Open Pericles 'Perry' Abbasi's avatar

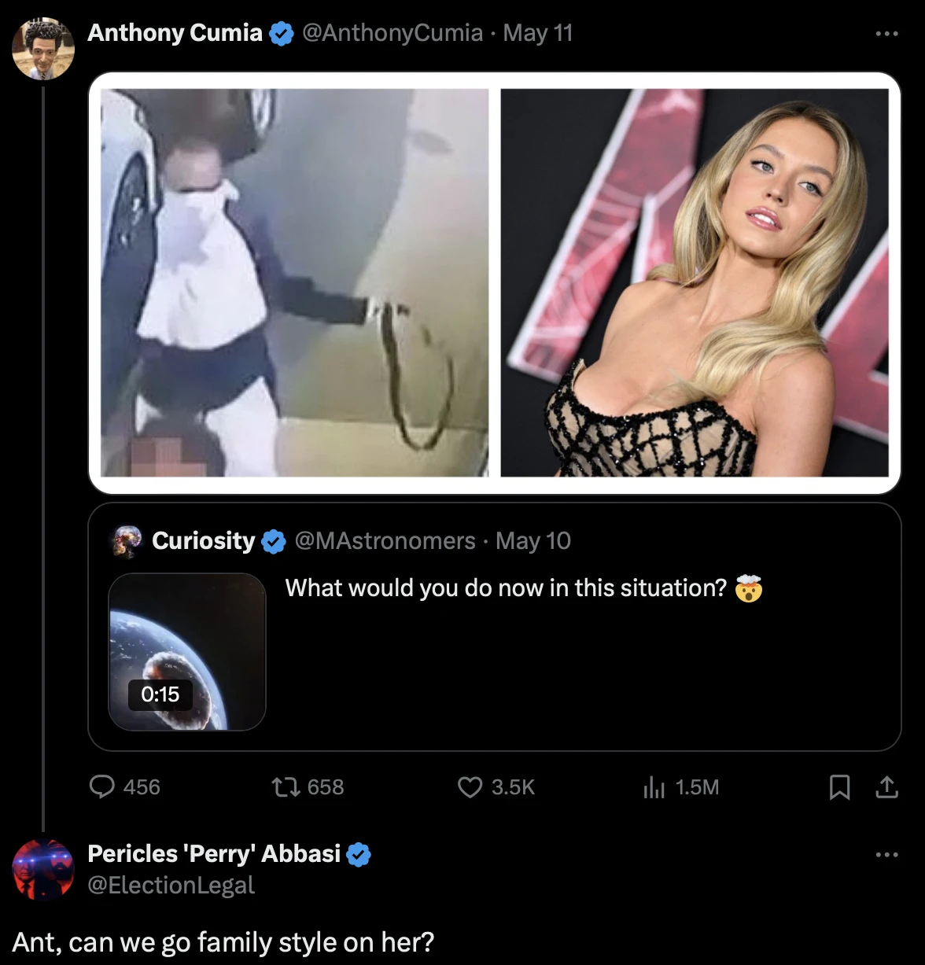coord(43,870)
